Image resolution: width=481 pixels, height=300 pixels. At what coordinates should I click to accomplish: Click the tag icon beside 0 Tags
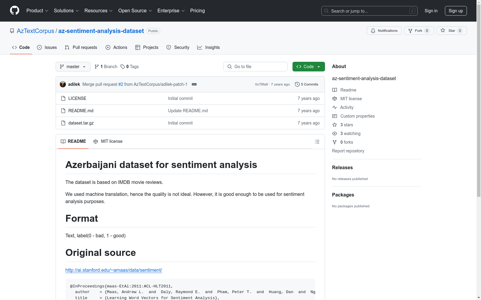123,67
